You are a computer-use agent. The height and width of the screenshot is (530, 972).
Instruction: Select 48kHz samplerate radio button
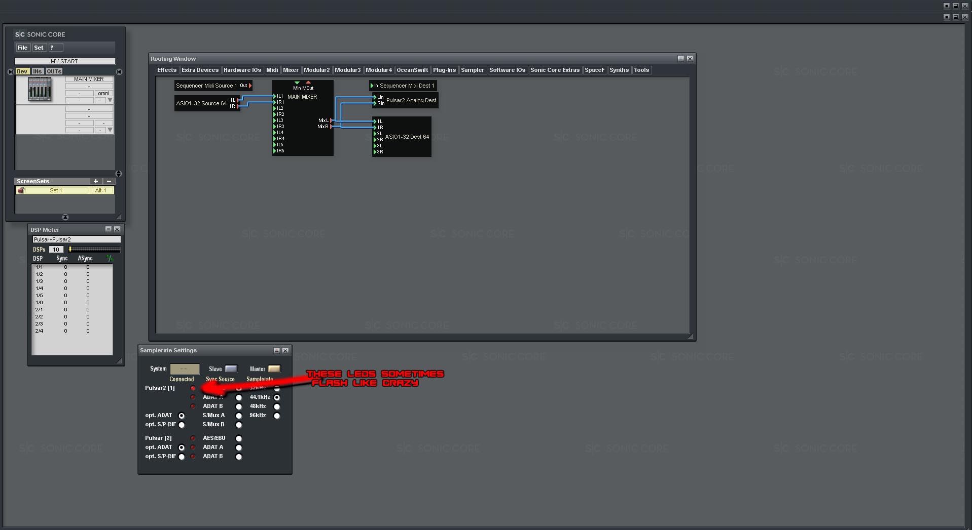click(277, 406)
